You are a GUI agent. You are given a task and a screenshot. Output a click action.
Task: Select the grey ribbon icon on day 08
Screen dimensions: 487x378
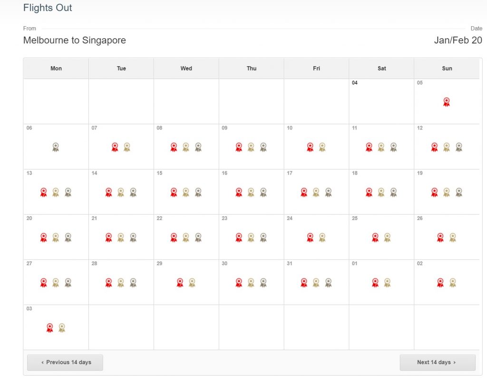coord(198,147)
